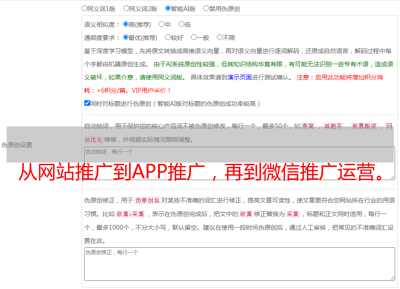The width and height of the screenshot is (400, 289).
Task: Select the 同义词2版 radio option
Action: click(x=126, y=8)
